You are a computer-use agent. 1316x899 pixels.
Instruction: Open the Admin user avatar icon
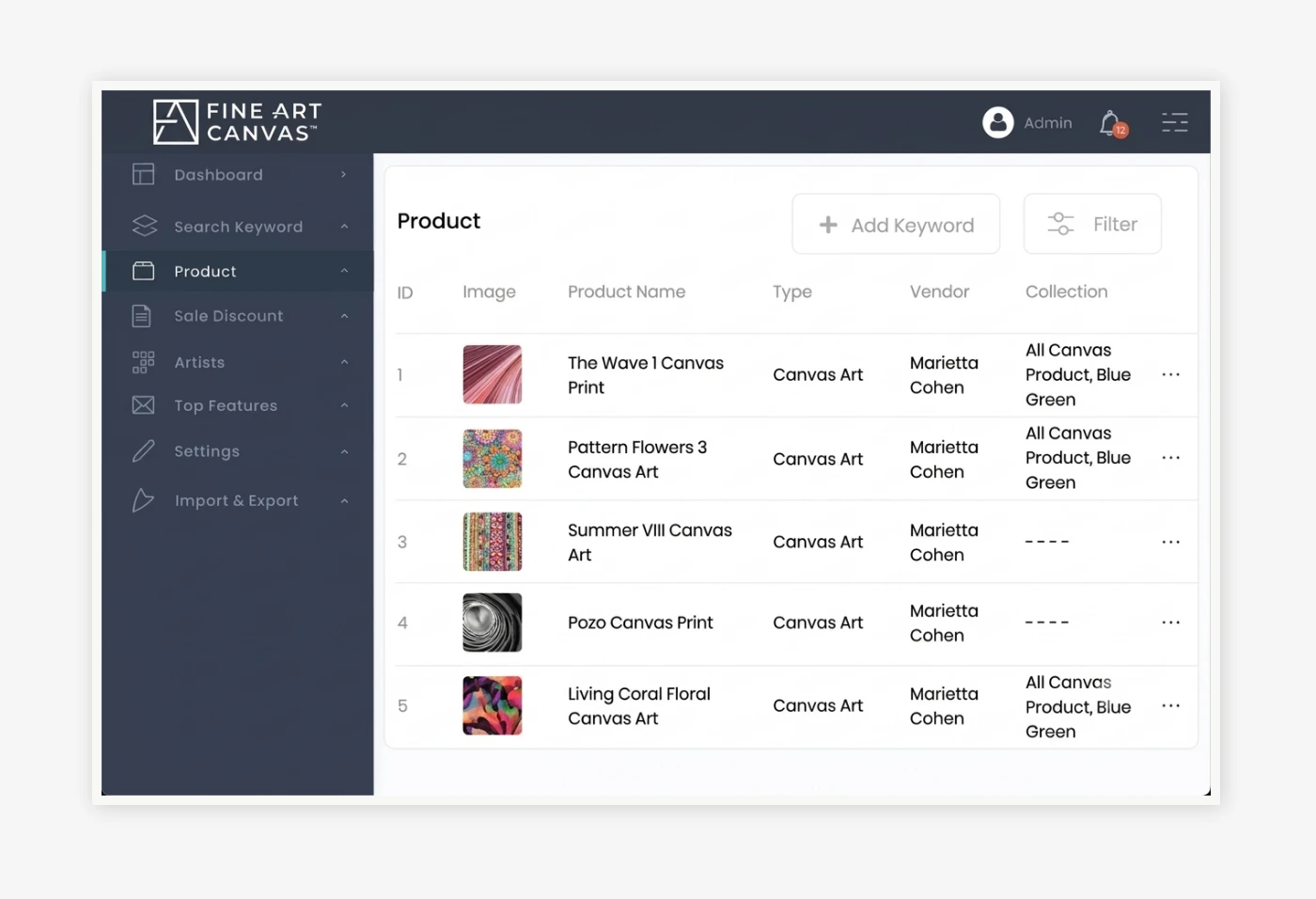pos(998,122)
